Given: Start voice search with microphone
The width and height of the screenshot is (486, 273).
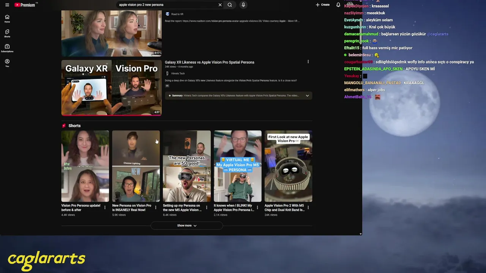Looking at the screenshot, I should (243, 5).
